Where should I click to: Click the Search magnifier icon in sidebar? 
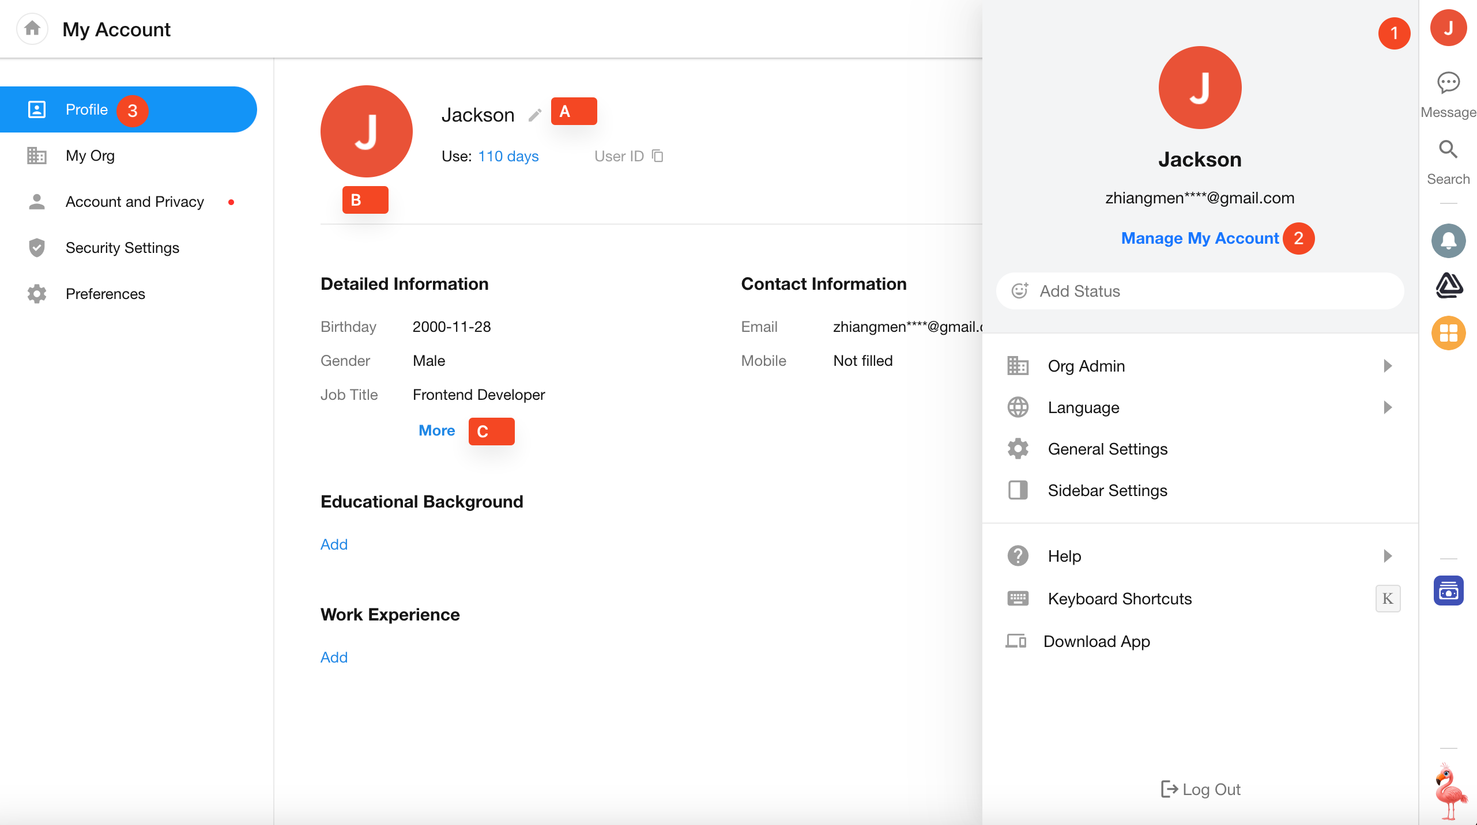click(1448, 150)
